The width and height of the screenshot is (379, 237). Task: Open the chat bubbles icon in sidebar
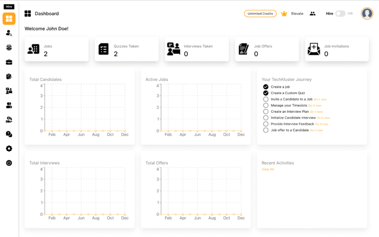click(x=9, y=134)
